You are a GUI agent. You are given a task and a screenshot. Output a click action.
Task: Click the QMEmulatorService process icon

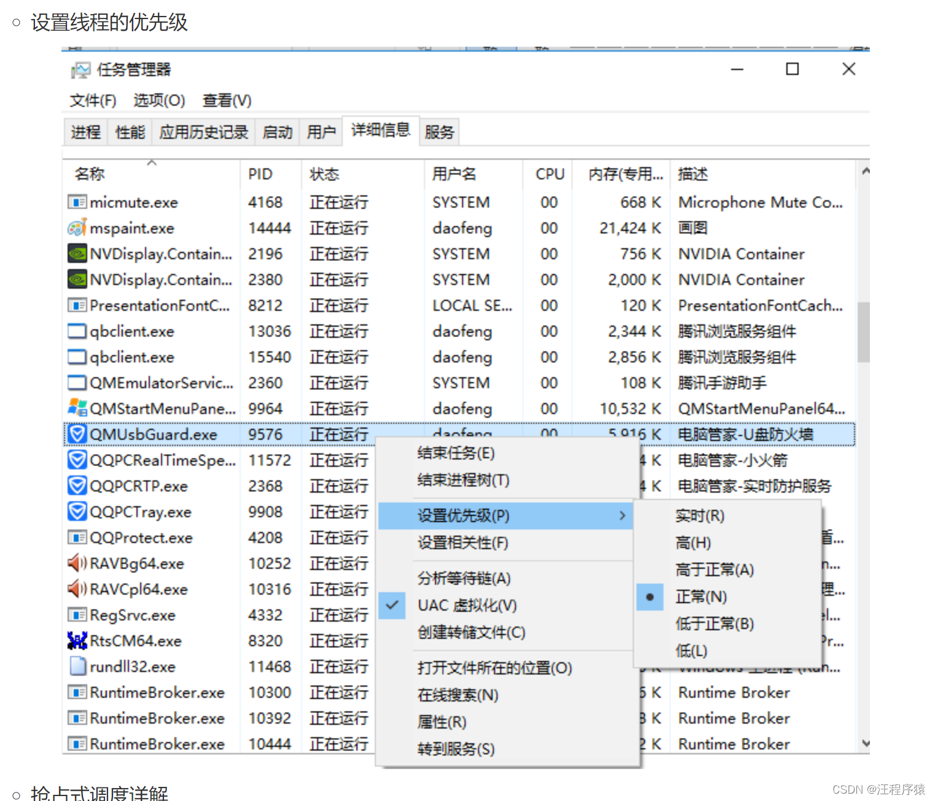77,383
